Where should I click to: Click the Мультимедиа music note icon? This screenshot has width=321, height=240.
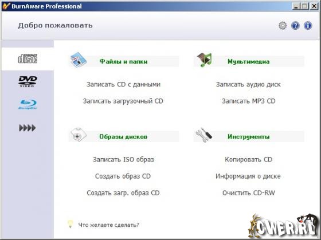pos(204,60)
